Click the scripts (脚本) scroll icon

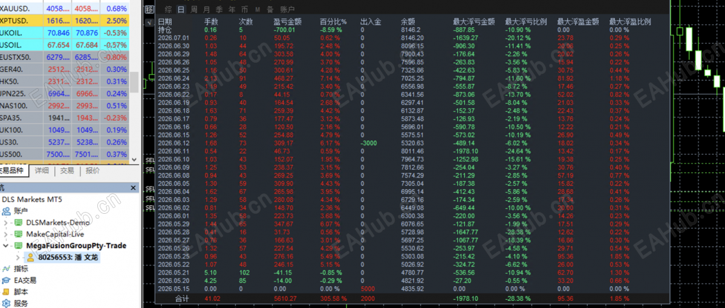pos(6,292)
